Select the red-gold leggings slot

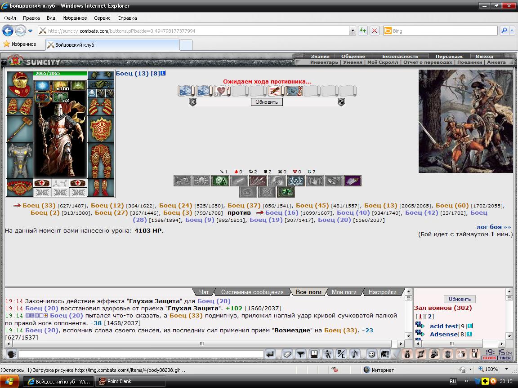[x=101, y=161]
